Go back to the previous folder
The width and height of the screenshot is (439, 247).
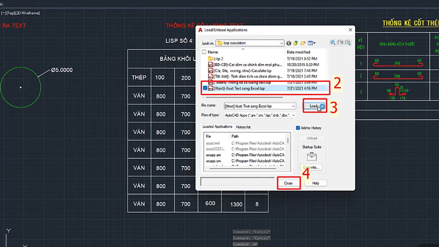[x=289, y=43]
